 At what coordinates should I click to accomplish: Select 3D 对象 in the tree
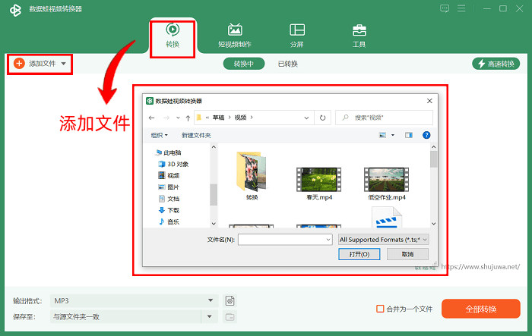173,165
